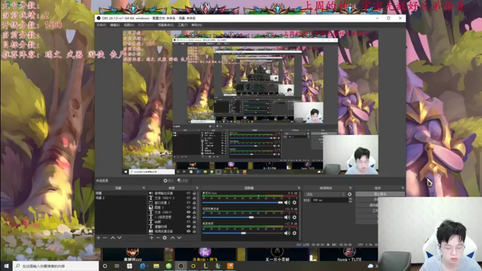Mute the 麦克风/Aux mixer channel
482x271 pixels.
coord(287,202)
